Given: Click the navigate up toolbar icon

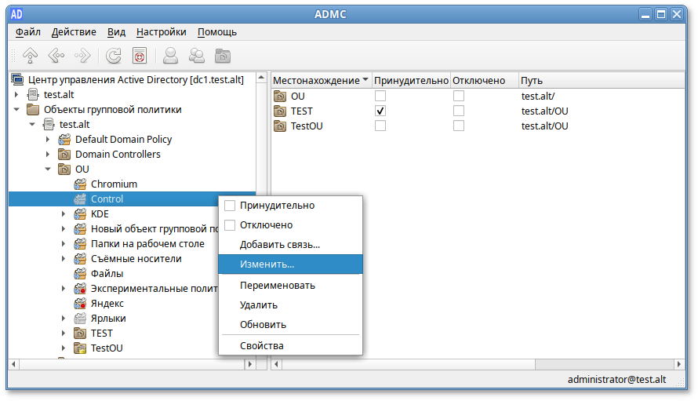Looking at the screenshot, I should tap(31, 56).
